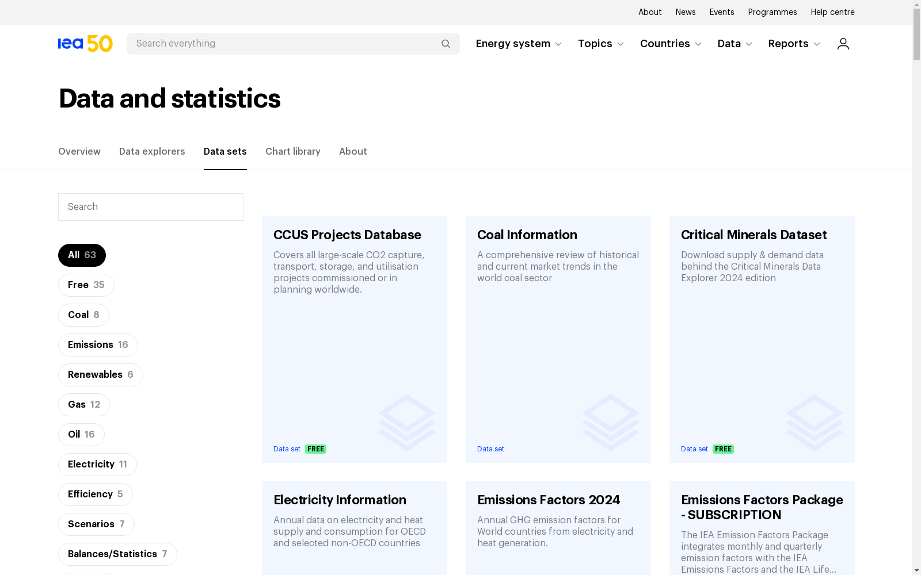
Task: Open the Electricity Information data set
Action: click(x=340, y=500)
